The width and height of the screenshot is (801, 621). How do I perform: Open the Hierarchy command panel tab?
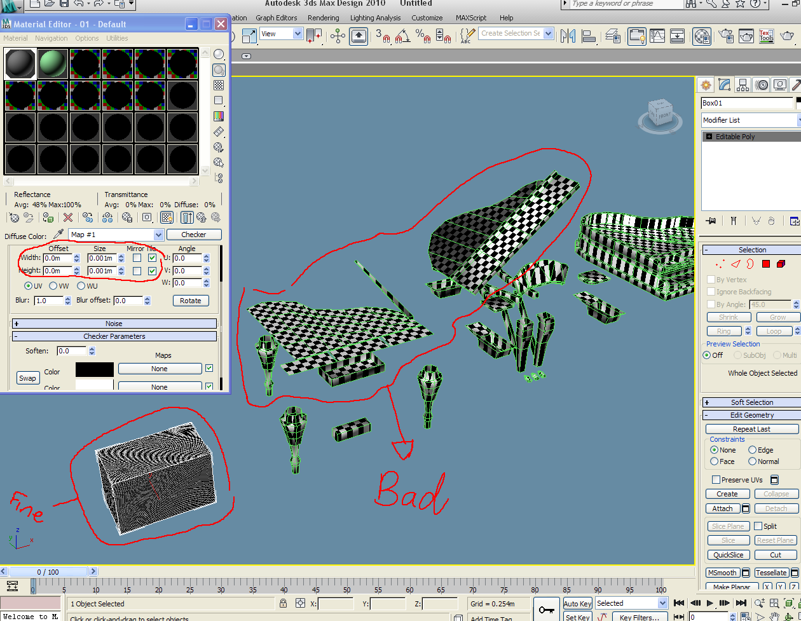743,85
